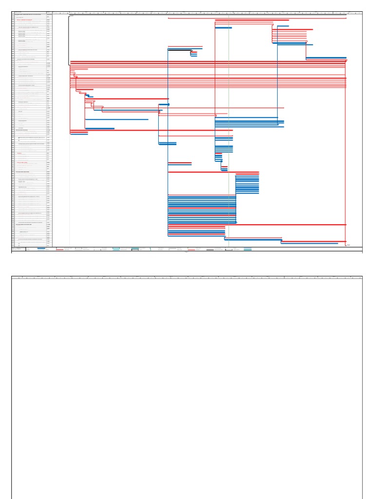The image size is (374, 499).
Task: Select the dense stack of blue task bars
Action: click(x=202, y=210)
